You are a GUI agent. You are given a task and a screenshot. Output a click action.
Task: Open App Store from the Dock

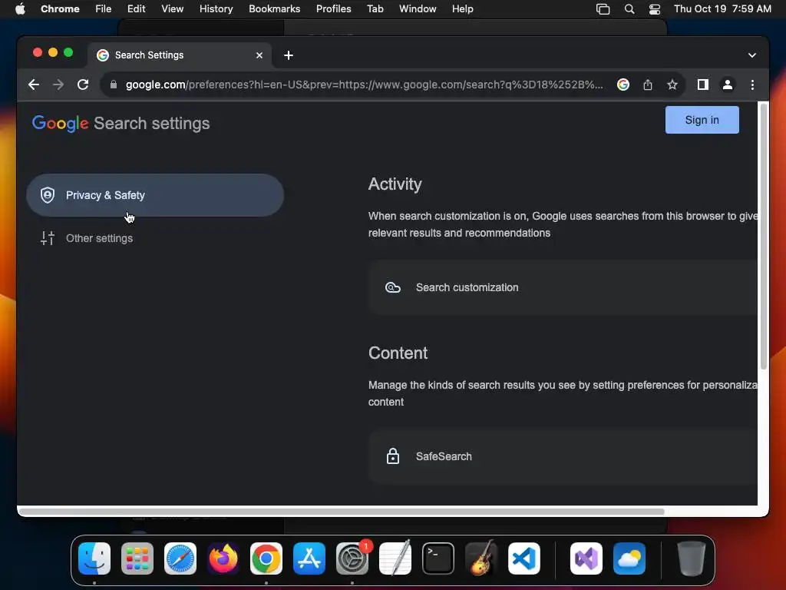click(309, 559)
